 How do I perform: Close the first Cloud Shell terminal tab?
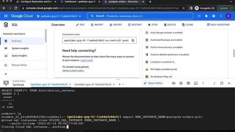[x=70, y=84]
